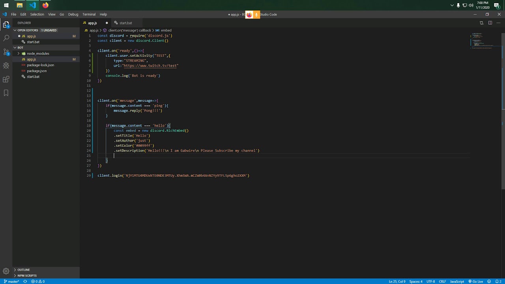Click the client.on('message') callback breadcrumb
This screenshot has height=284, width=505.
pyautogui.click(x=127, y=30)
